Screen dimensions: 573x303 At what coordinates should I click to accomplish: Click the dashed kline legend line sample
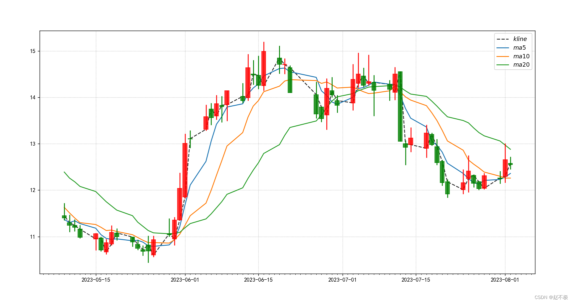503,39
